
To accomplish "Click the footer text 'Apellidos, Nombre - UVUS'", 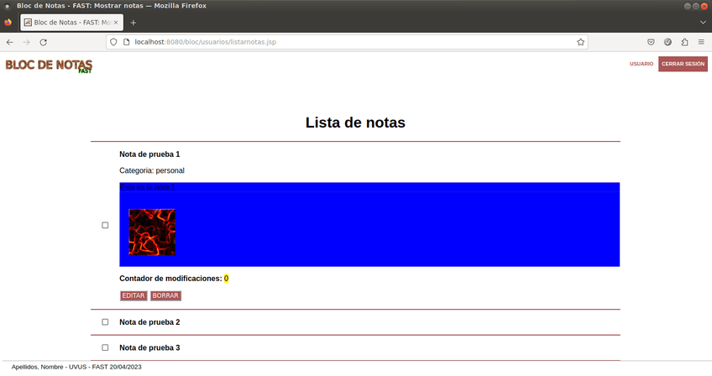I will (x=49, y=367).
